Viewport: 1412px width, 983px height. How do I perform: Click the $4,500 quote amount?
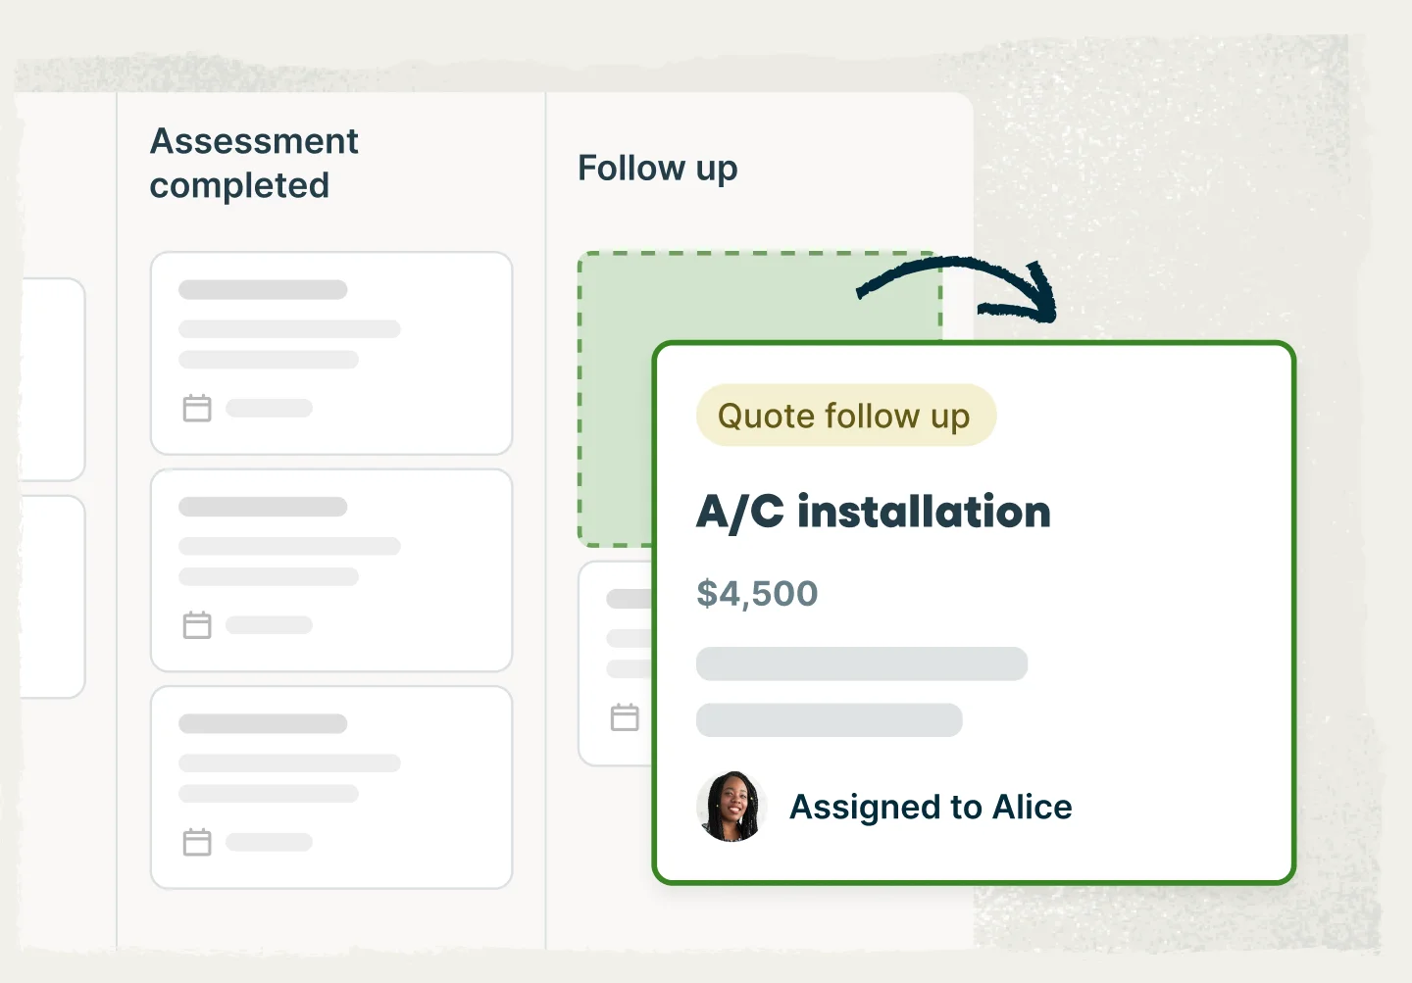(757, 594)
